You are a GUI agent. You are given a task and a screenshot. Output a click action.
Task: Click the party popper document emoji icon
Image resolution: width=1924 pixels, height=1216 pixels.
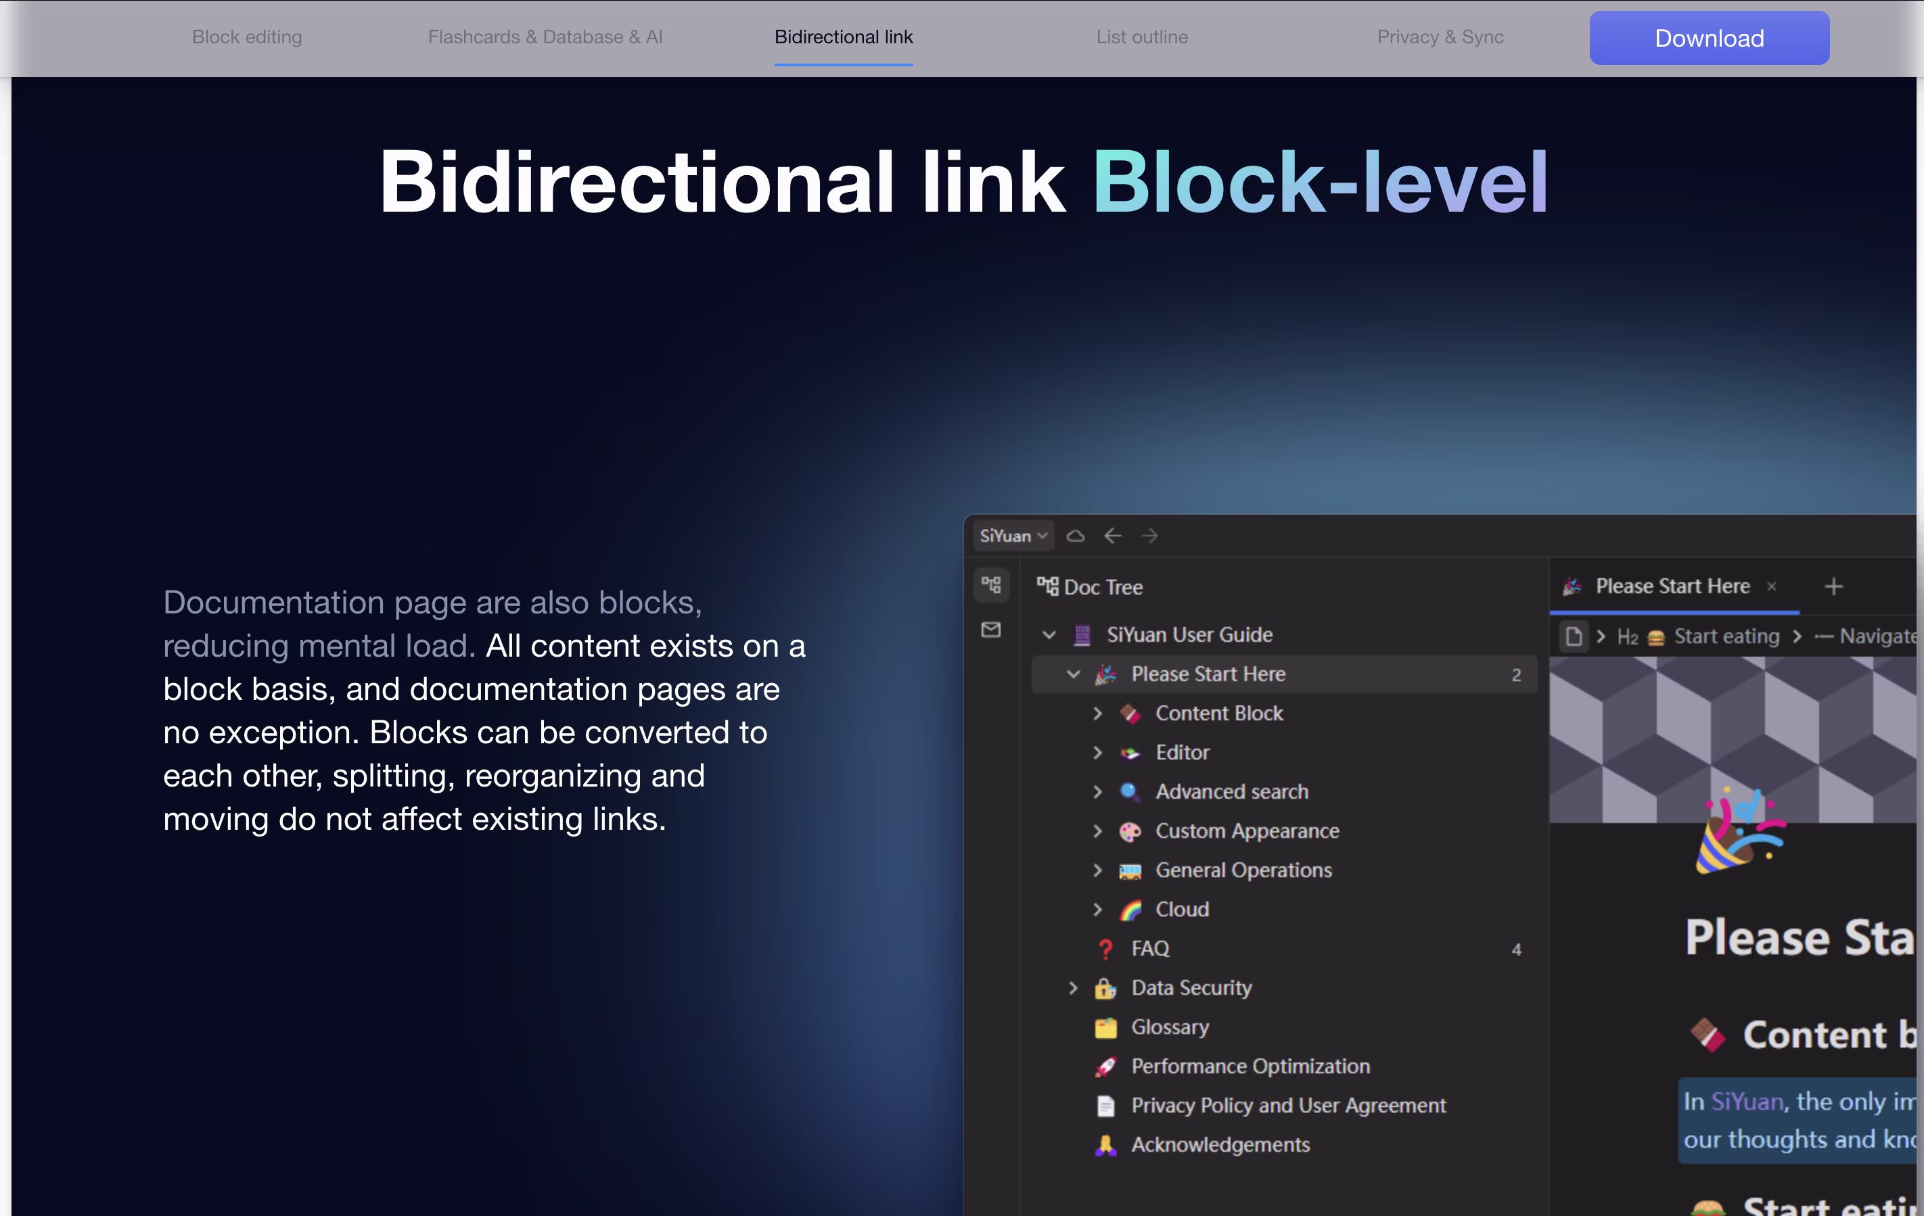[1740, 831]
